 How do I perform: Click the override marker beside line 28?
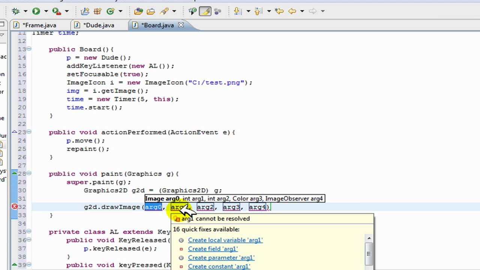pyautogui.click(x=15, y=173)
